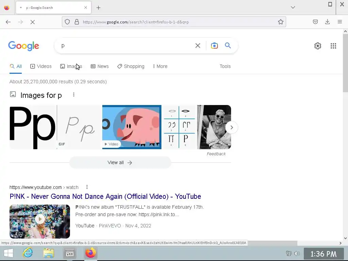
Task: Save page to Pocket icon
Action: (x=315, y=22)
